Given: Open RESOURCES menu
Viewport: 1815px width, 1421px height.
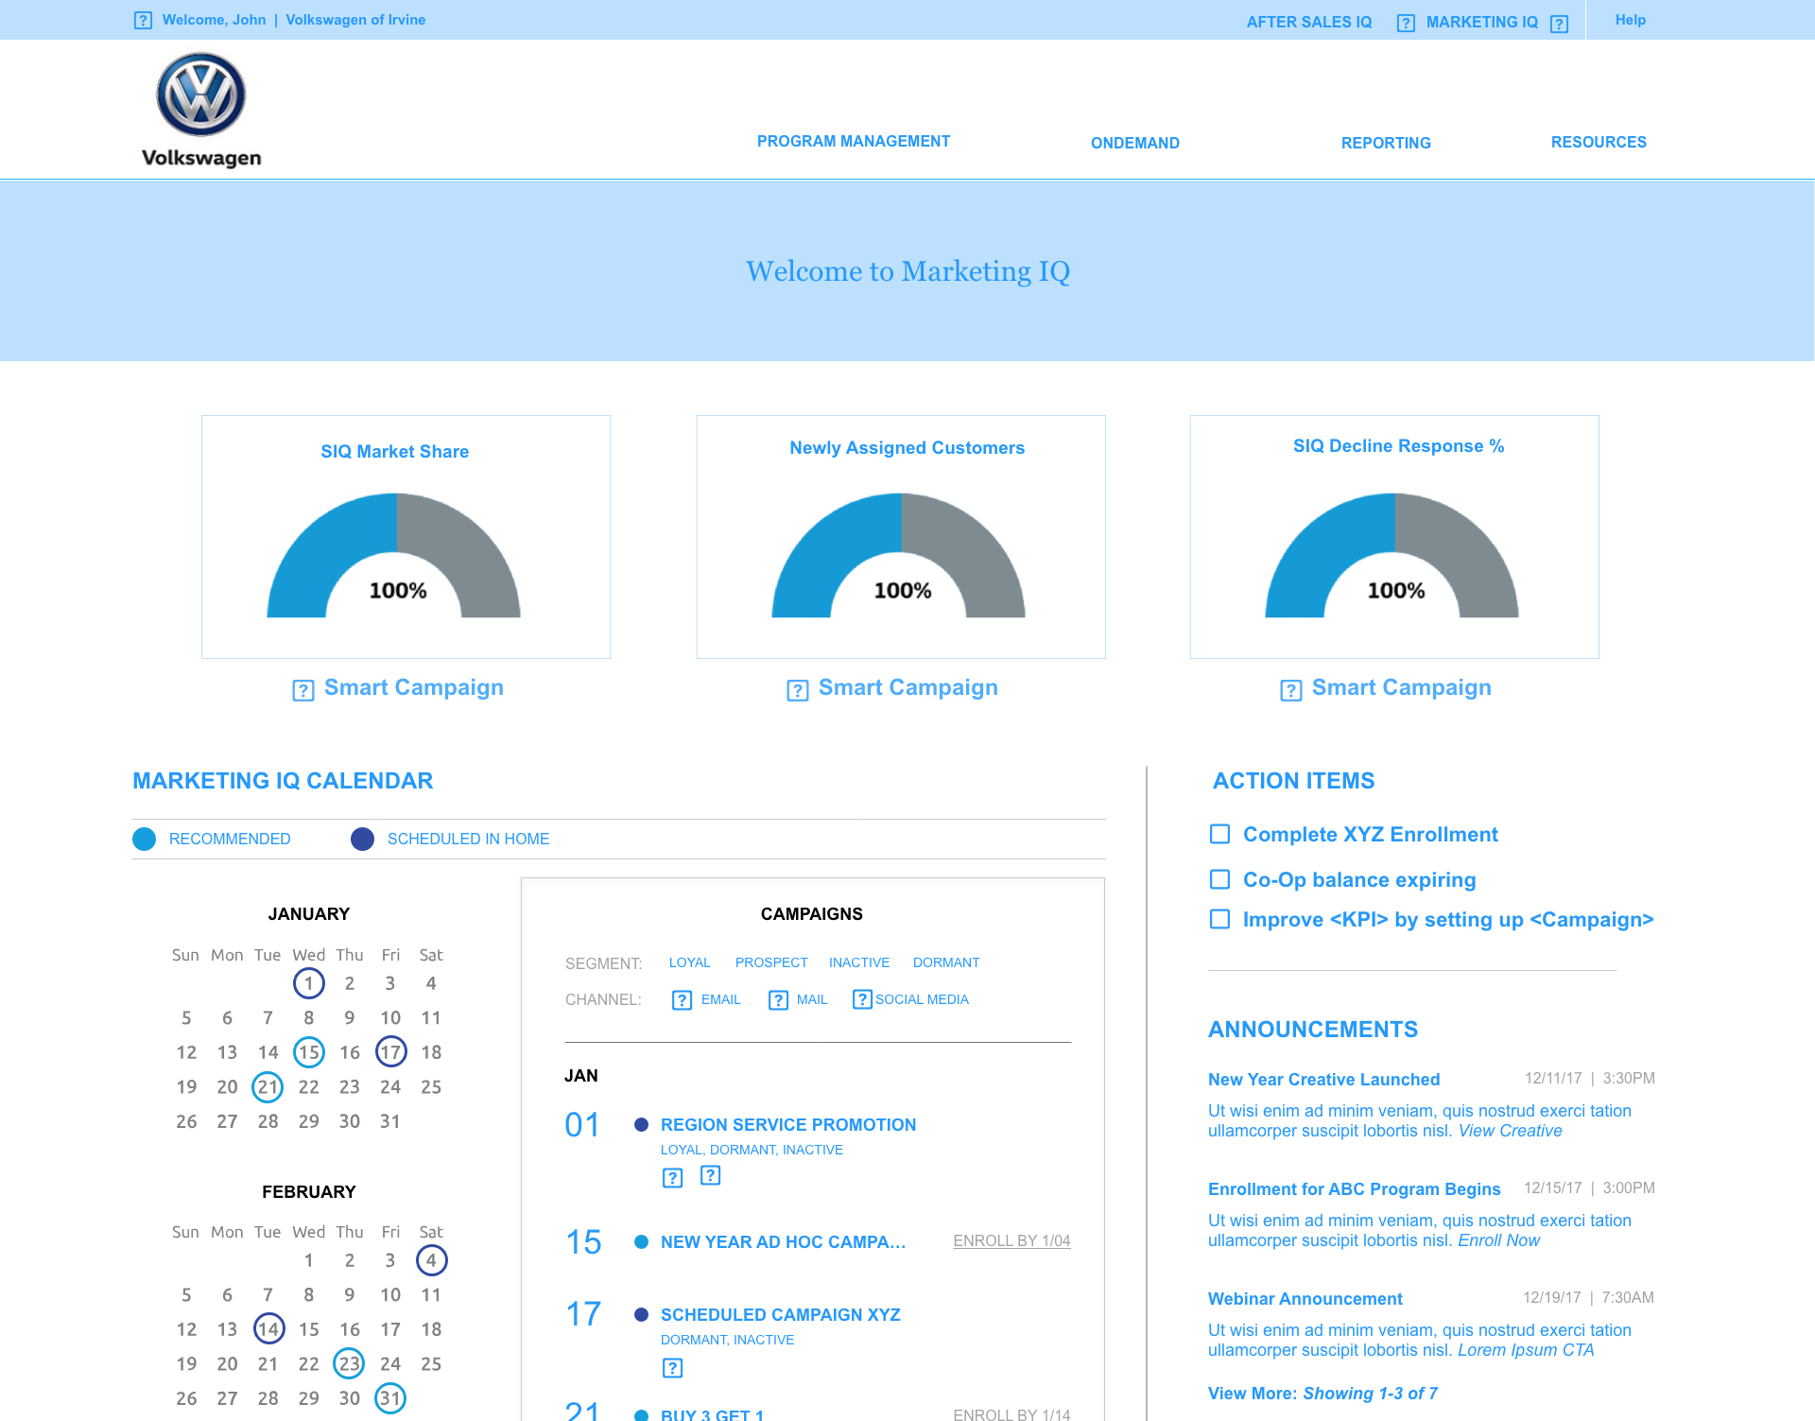Looking at the screenshot, I should [x=1599, y=142].
